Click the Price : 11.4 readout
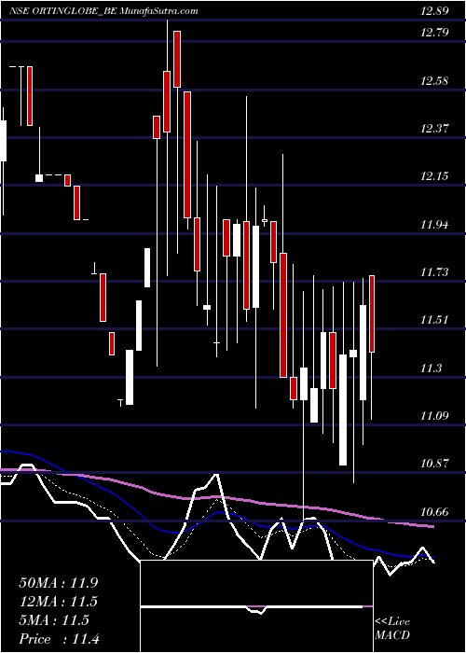The height and width of the screenshot is (653, 466). click(x=59, y=639)
